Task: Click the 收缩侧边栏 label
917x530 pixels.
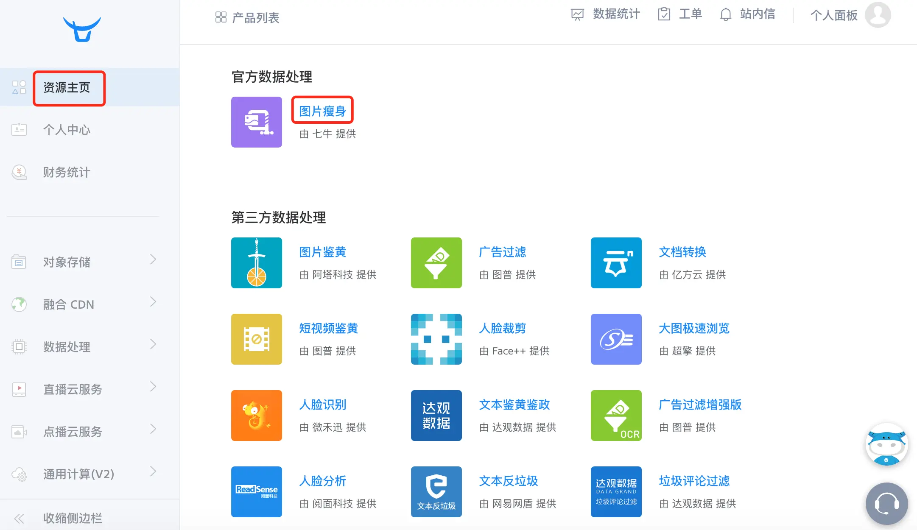Action: [73, 518]
